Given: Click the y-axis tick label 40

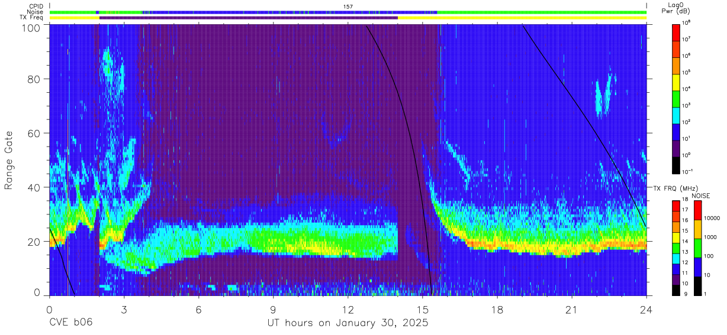Looking at the screenshot, I should 34,187.
